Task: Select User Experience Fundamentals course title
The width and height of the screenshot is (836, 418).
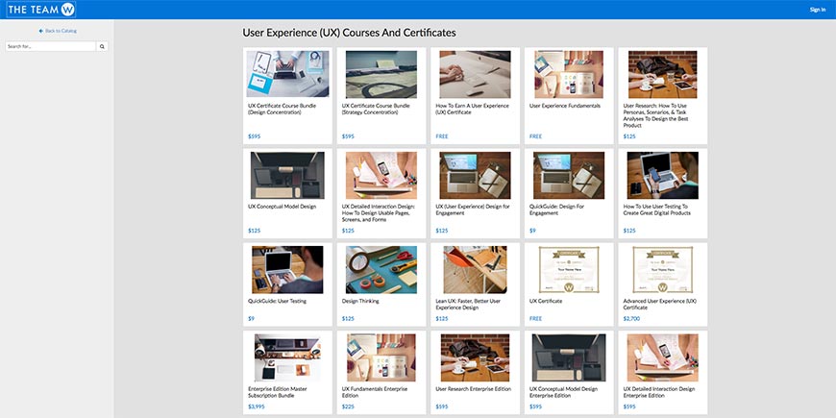Action: 565,106
